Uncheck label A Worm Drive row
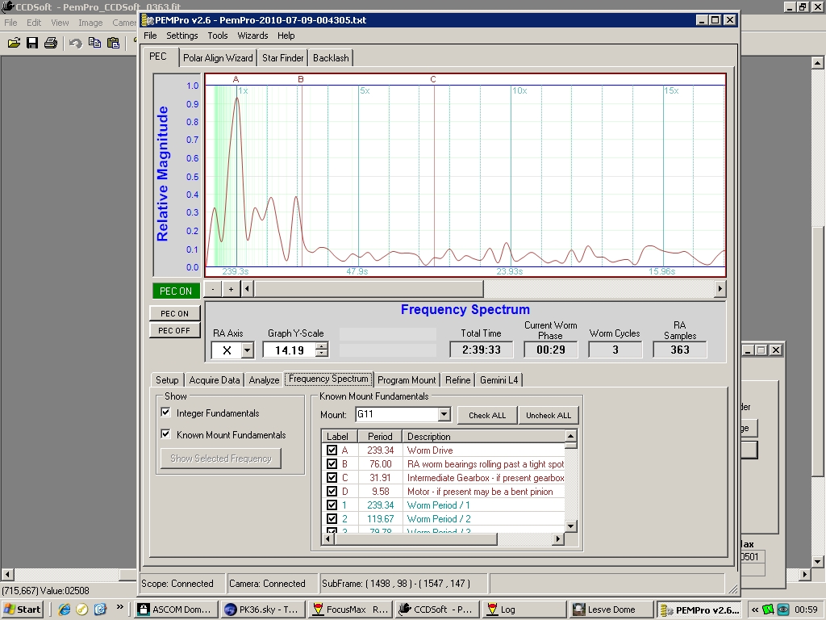The width and height of the screenshot is (826, 620). 332,450
